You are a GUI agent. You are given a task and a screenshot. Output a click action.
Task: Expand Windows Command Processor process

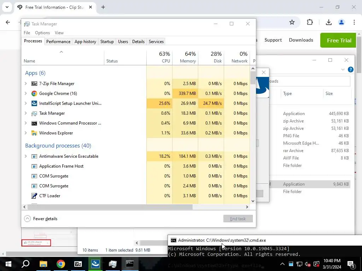(26, 123)
